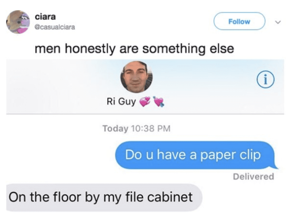This screenshot has height=221, width=295.
Task: Follow the @casualciara account
Action: tap(239, 21)
